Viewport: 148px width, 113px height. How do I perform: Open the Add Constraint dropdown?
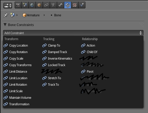pos(73,33)
